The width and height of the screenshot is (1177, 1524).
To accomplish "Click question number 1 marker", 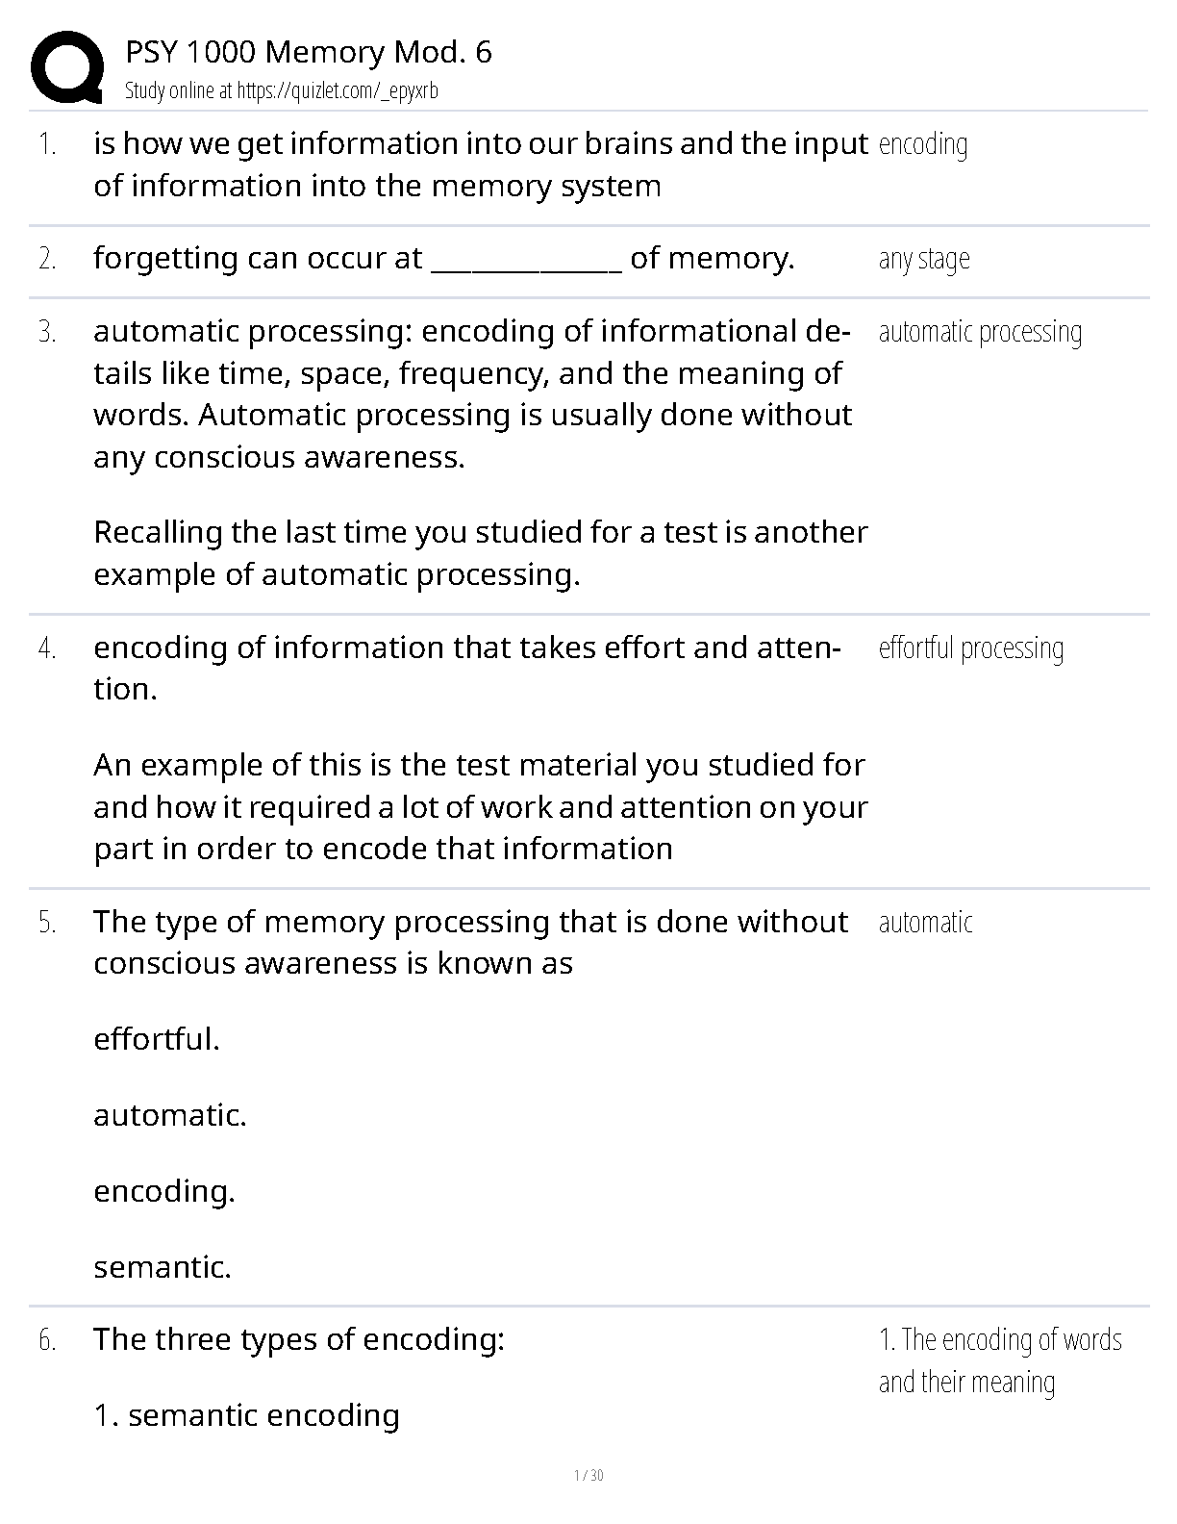I will tap(47, 144).
